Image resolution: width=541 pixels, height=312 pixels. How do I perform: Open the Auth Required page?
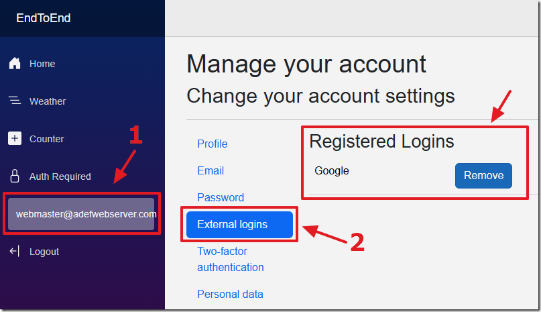pos(60,176)
